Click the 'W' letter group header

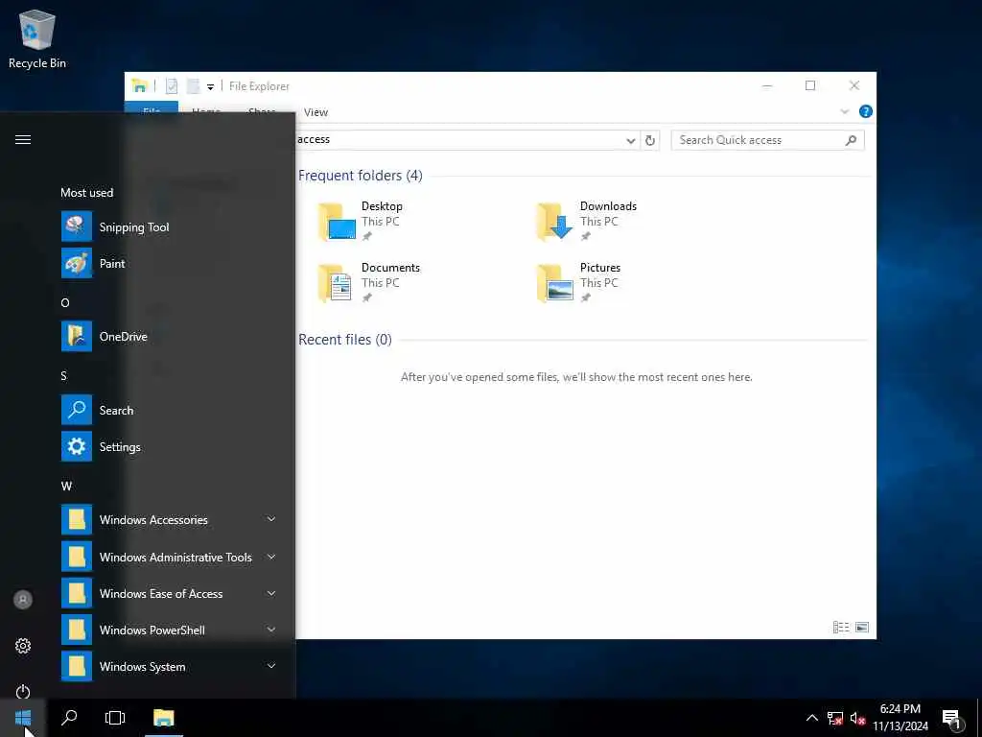point(66,487)
